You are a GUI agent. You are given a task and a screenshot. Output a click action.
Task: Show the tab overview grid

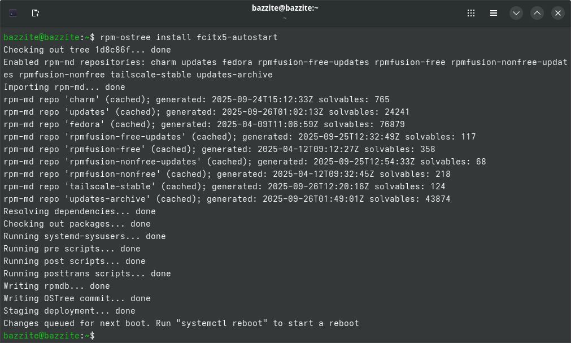[x=471, y=12]
